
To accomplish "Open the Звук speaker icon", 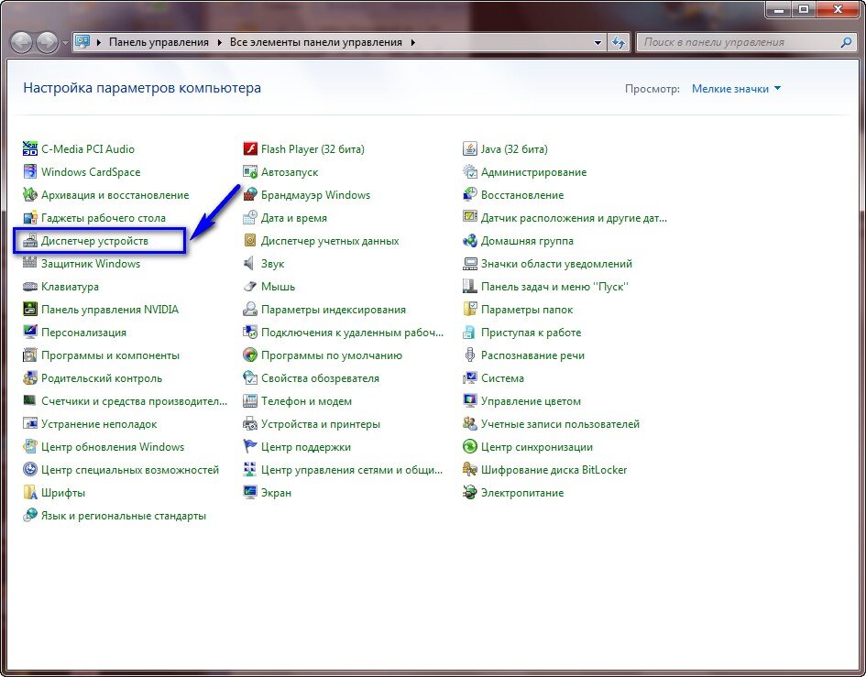I will pos(250,264).
